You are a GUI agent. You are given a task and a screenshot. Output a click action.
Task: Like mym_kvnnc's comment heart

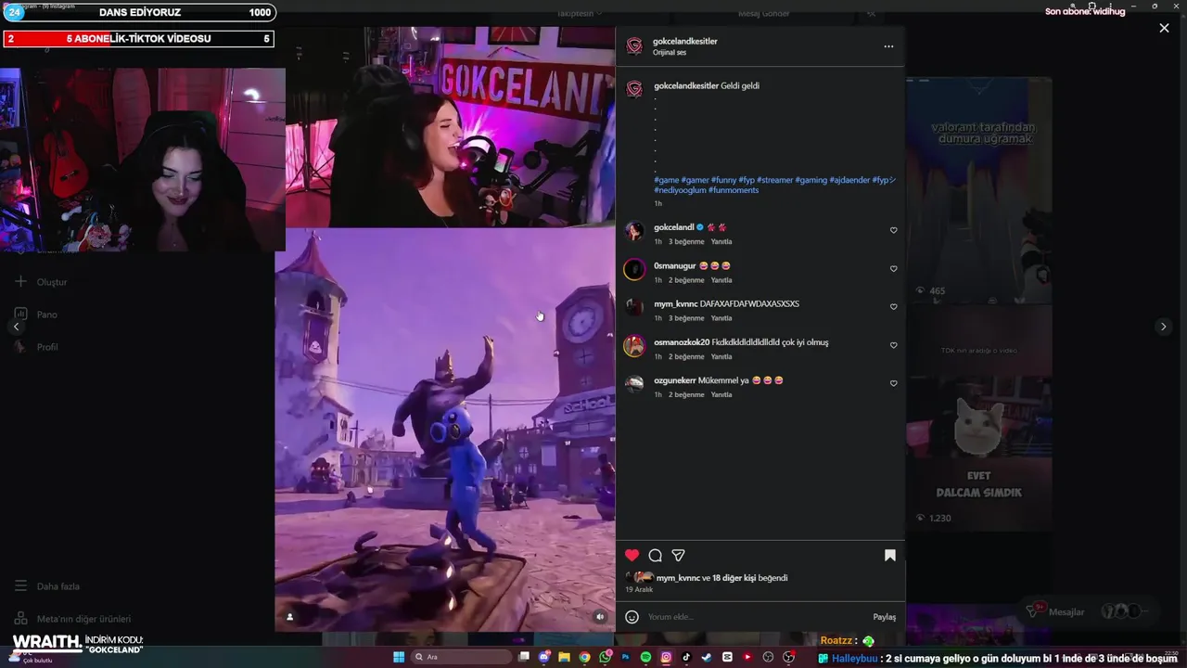pos(893,306)
